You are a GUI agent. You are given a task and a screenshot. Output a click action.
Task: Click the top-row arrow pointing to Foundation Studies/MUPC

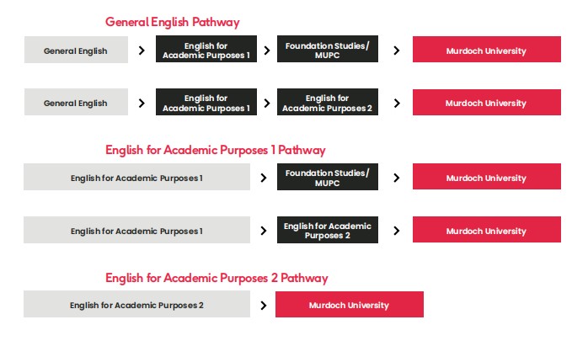[x=266, y=51]
